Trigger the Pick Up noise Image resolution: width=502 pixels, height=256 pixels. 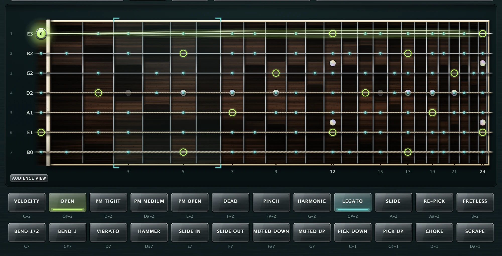tap(393, 232)
